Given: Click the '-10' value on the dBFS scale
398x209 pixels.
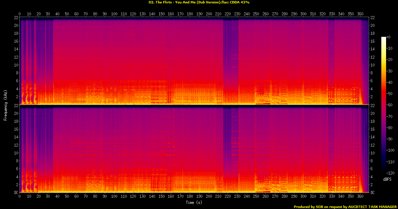Looking at the screenshot, I should click(389, 48).
